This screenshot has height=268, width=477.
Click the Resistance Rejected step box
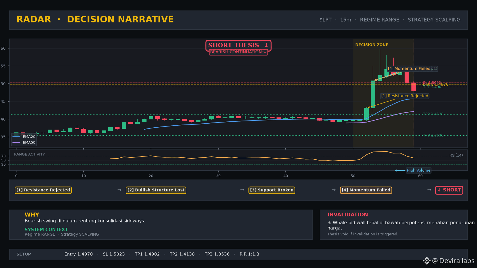click(x=43, y=190)
